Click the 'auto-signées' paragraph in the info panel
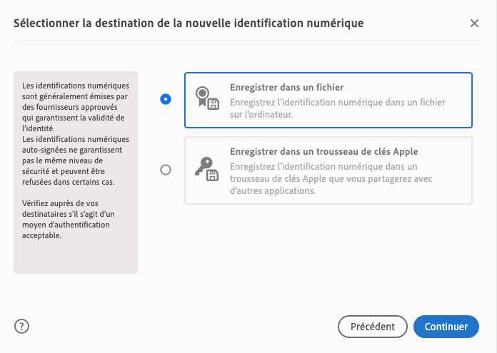This screenshot has width=497, height=353. point(71,160)
